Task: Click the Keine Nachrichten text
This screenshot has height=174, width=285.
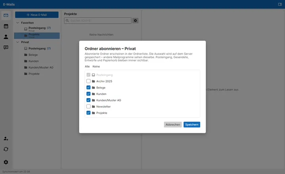Action: point(101,34)
